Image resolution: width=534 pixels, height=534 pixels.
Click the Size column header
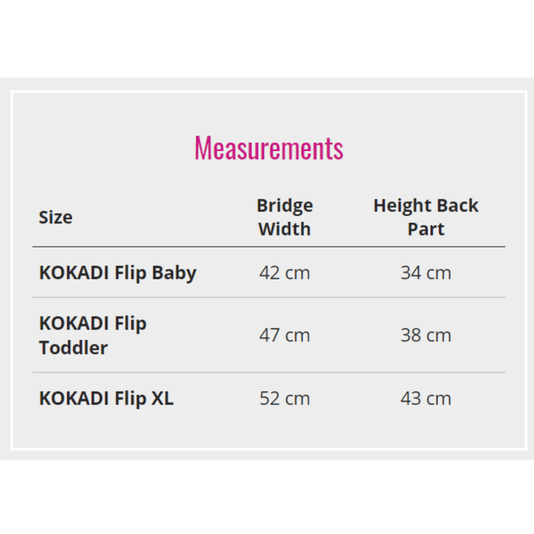click(x=55, y=217)
